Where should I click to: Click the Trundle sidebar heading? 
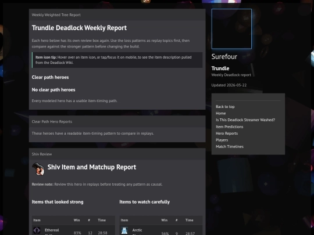[x=220, y=68]
